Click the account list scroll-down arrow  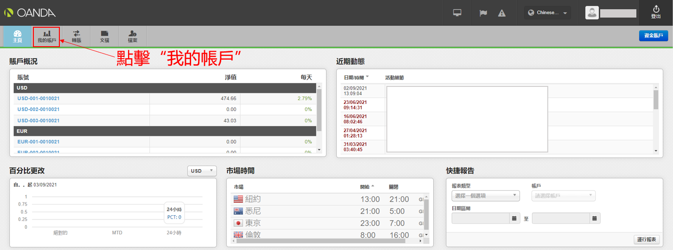pyautogui.click(x=319, y=150)
